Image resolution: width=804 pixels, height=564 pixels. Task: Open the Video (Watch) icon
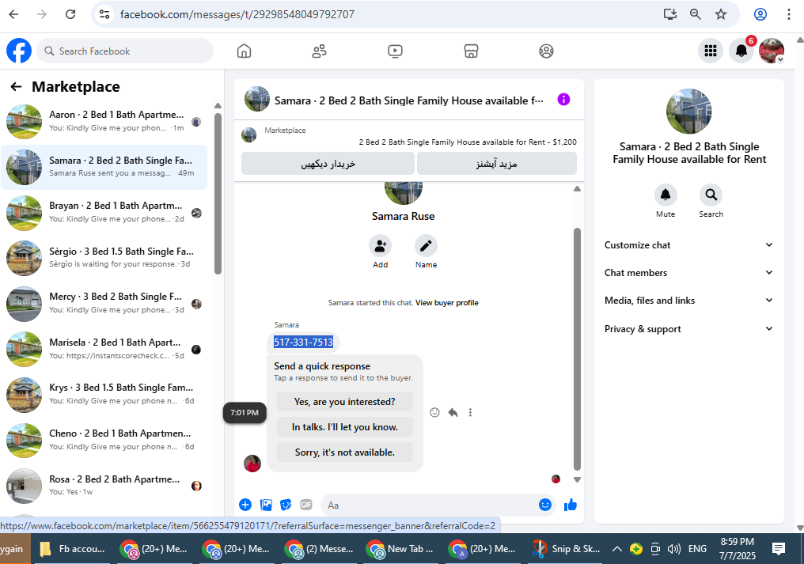pos(395,51)
